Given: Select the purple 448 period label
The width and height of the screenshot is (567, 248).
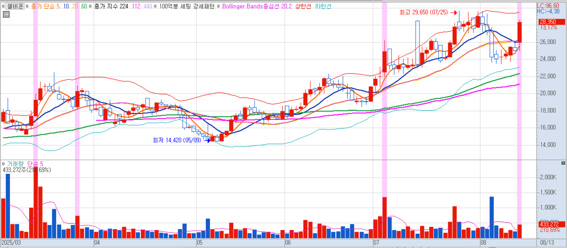Looking at the screenshot, I should (148, 6).
